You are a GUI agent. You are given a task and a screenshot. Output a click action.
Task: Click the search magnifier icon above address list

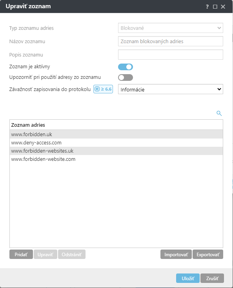(x=219, y=113)
